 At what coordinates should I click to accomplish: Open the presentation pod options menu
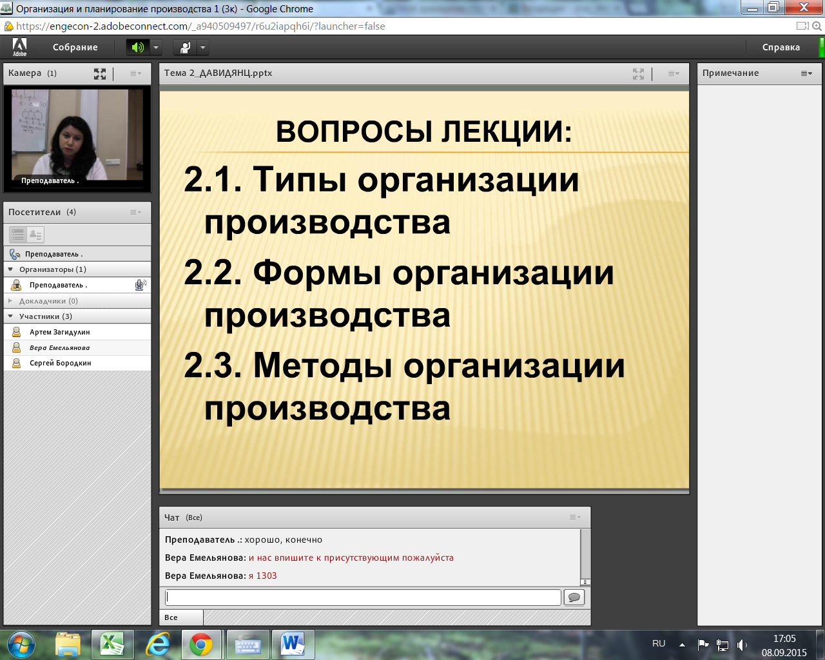click(674, 73)
